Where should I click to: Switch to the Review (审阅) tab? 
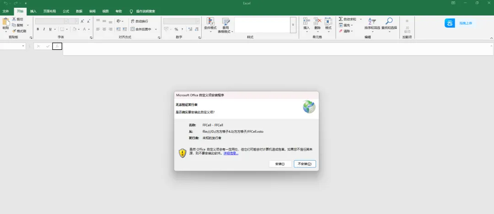click(92, 11)
